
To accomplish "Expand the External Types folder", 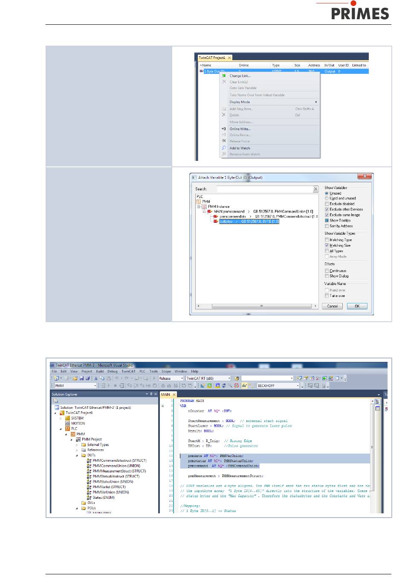I will tap(77, 445).
